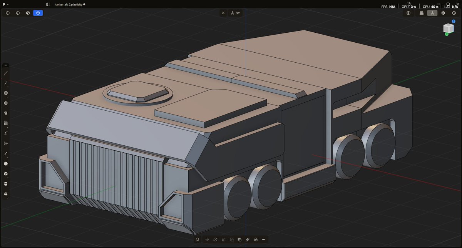Activate the Rotate command in bottom bar
This screenshot has height=248, width=462.
215,239
